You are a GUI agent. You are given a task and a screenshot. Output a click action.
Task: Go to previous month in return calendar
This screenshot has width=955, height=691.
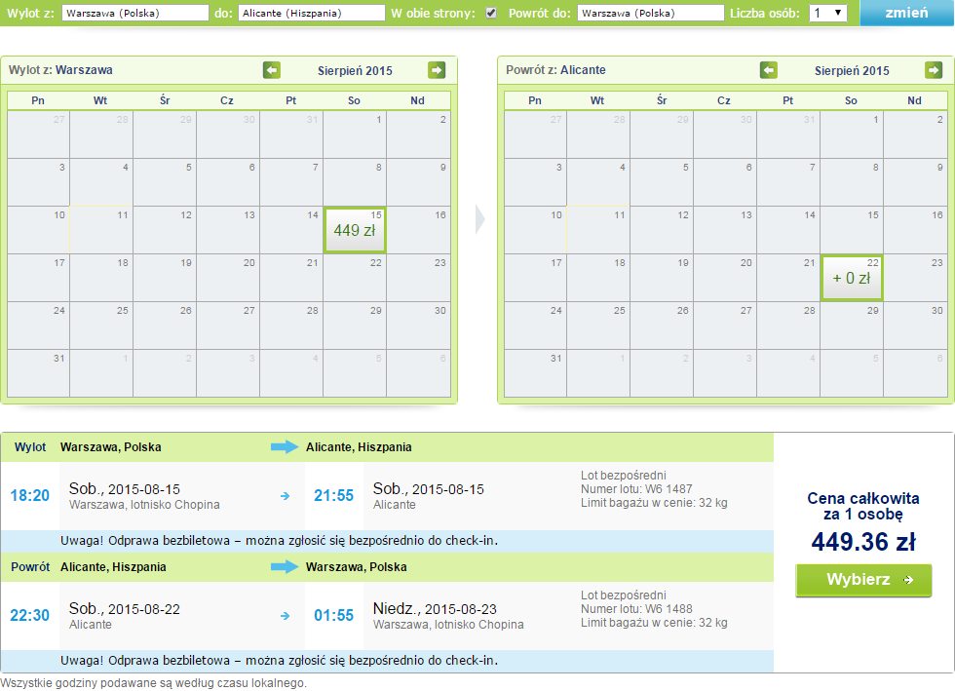(x=769, y=70)
